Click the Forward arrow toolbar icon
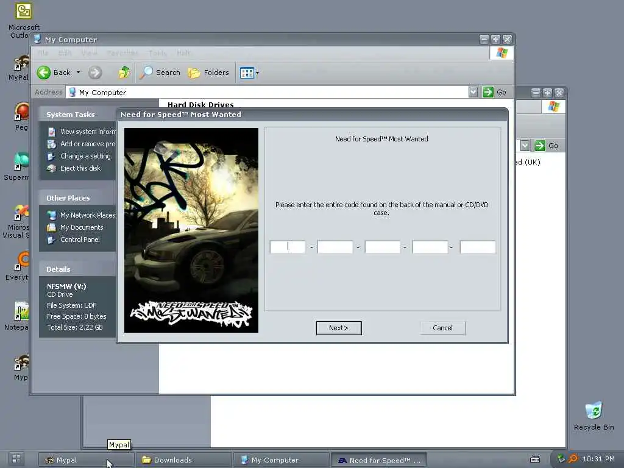This screenshot has height=468, width=624. click(x=94, y=73)
